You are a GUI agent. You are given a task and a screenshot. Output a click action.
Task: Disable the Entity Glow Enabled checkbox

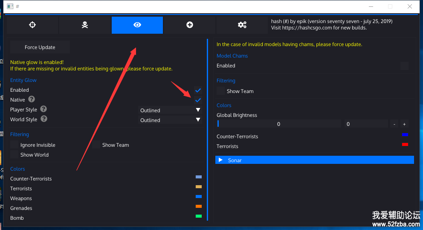tap(198, 90)
